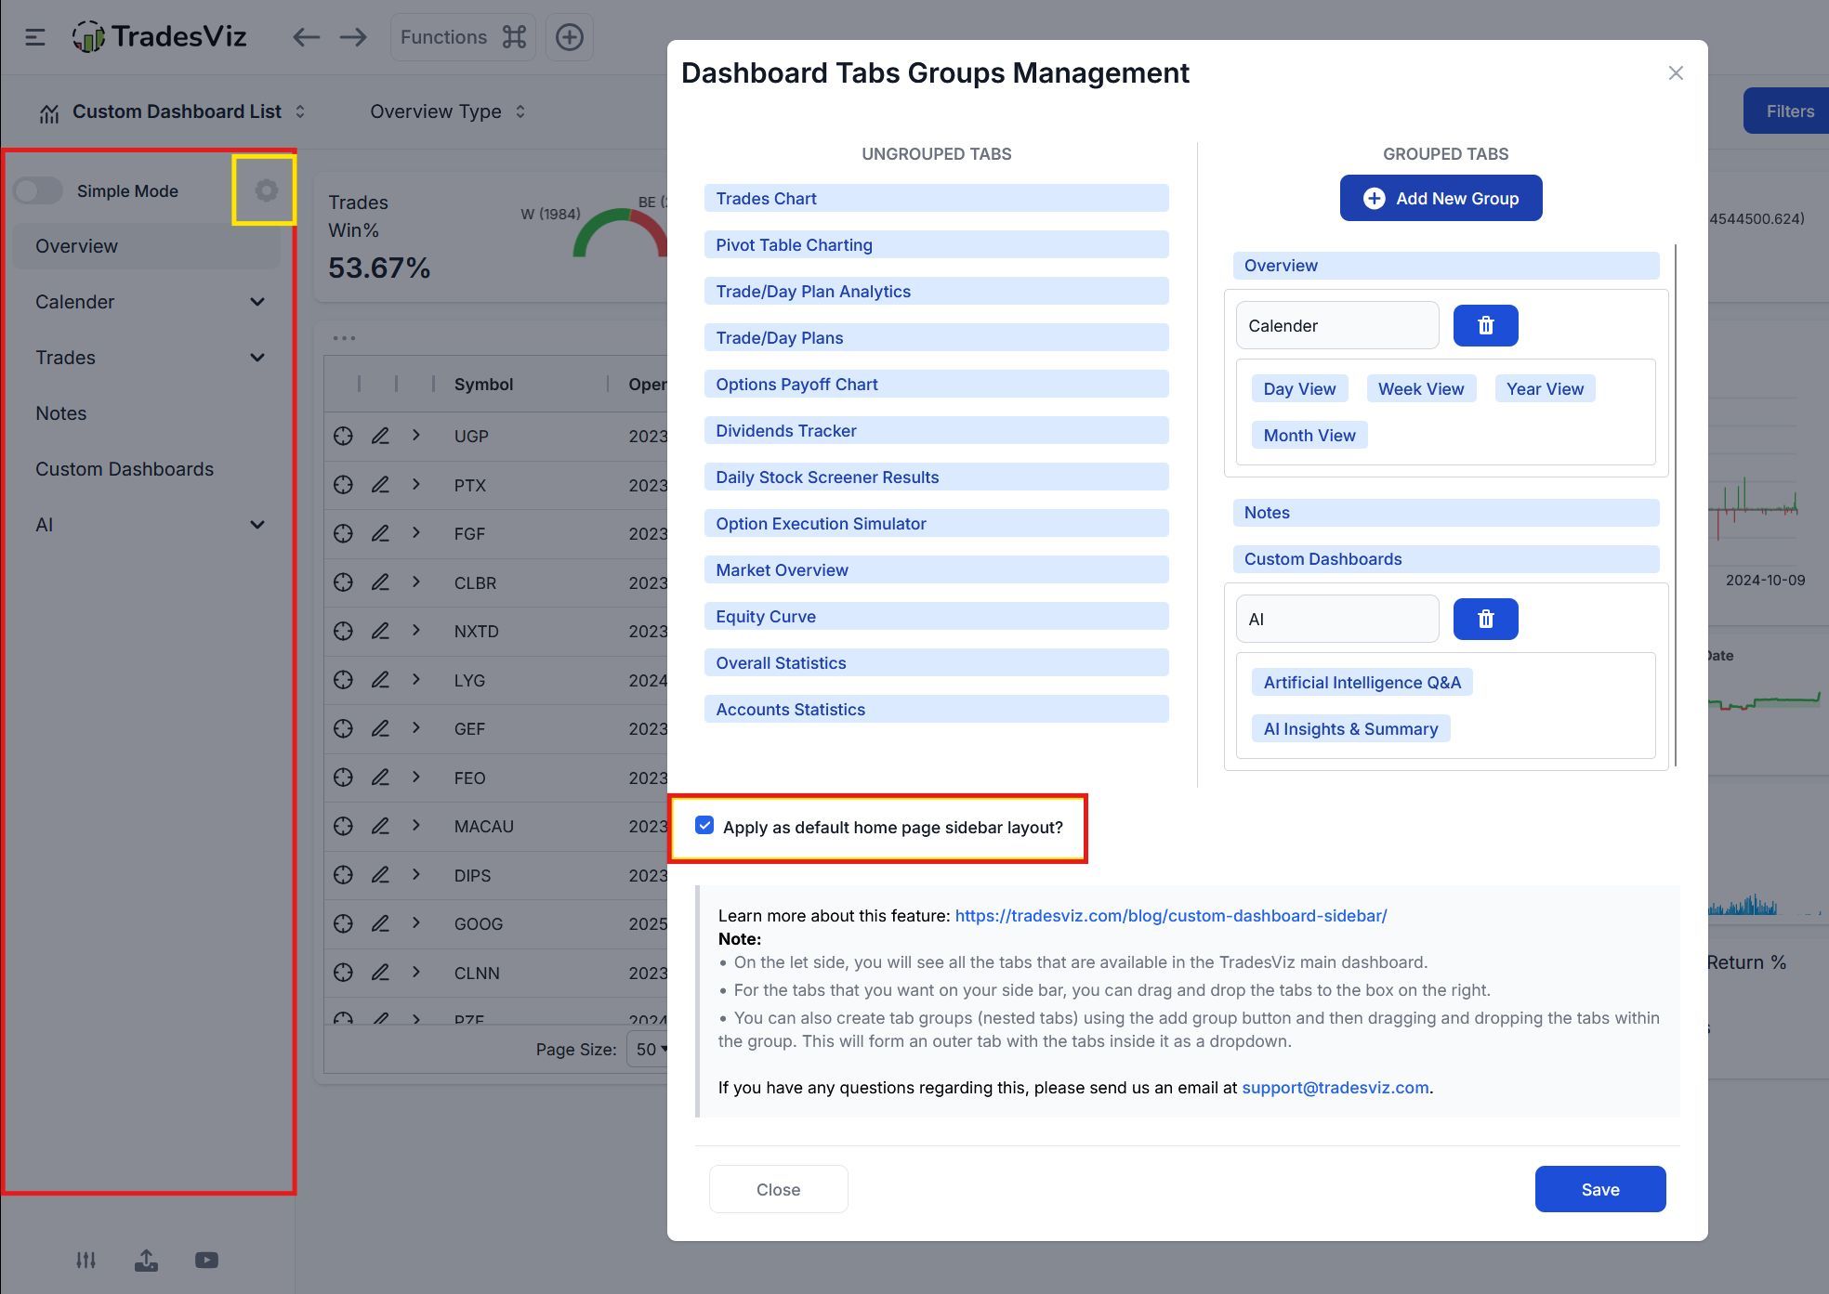Expand the Calender sidebar group
1829x1294 pixels.
pyautogui.click(x=257, y=302)
